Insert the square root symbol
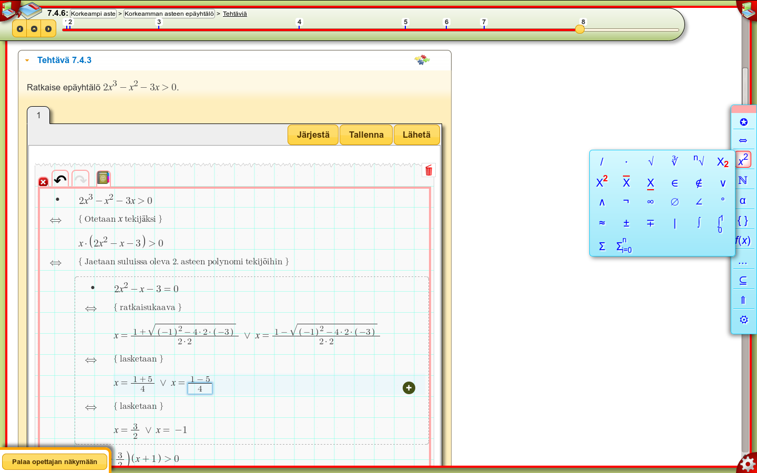Screen dimensions: 757x473 coord(650,161)
